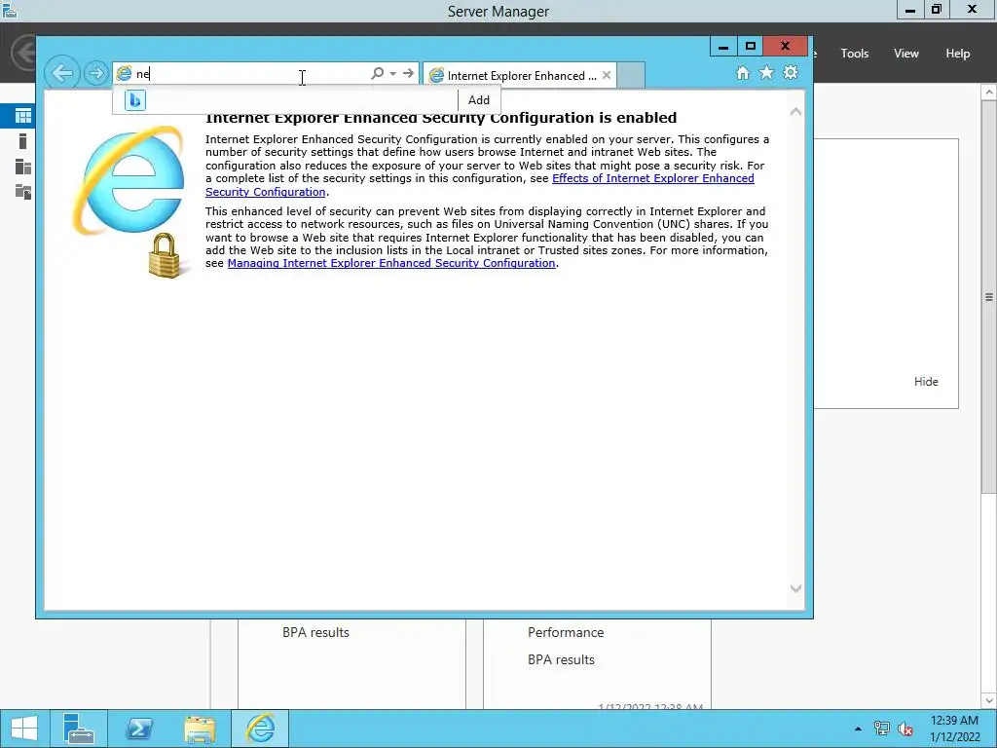Image resolution: width=997 pixels, height=748 pixels.
Task: Open Effects of Internet Explorer Enhanced Security link
Action: [x=479, y=185]
